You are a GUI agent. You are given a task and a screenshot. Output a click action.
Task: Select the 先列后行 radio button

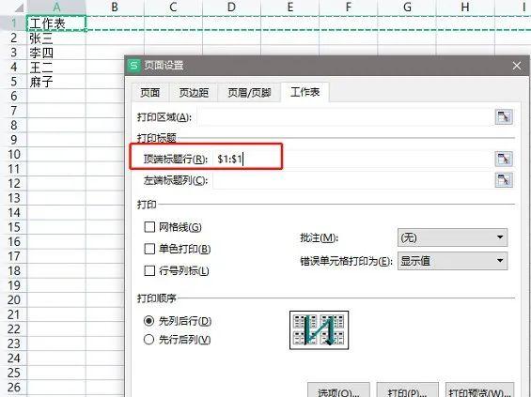149,321
